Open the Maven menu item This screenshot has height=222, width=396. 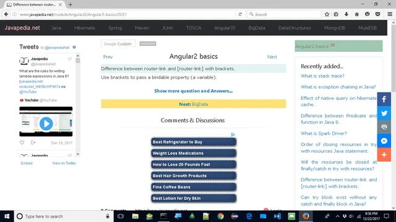coord(142,28)
